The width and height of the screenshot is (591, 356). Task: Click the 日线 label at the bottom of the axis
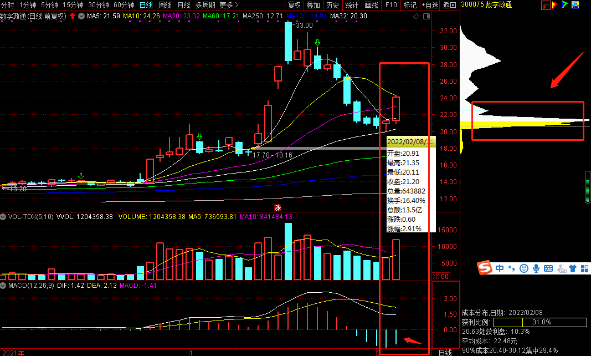tap(445, 353)
